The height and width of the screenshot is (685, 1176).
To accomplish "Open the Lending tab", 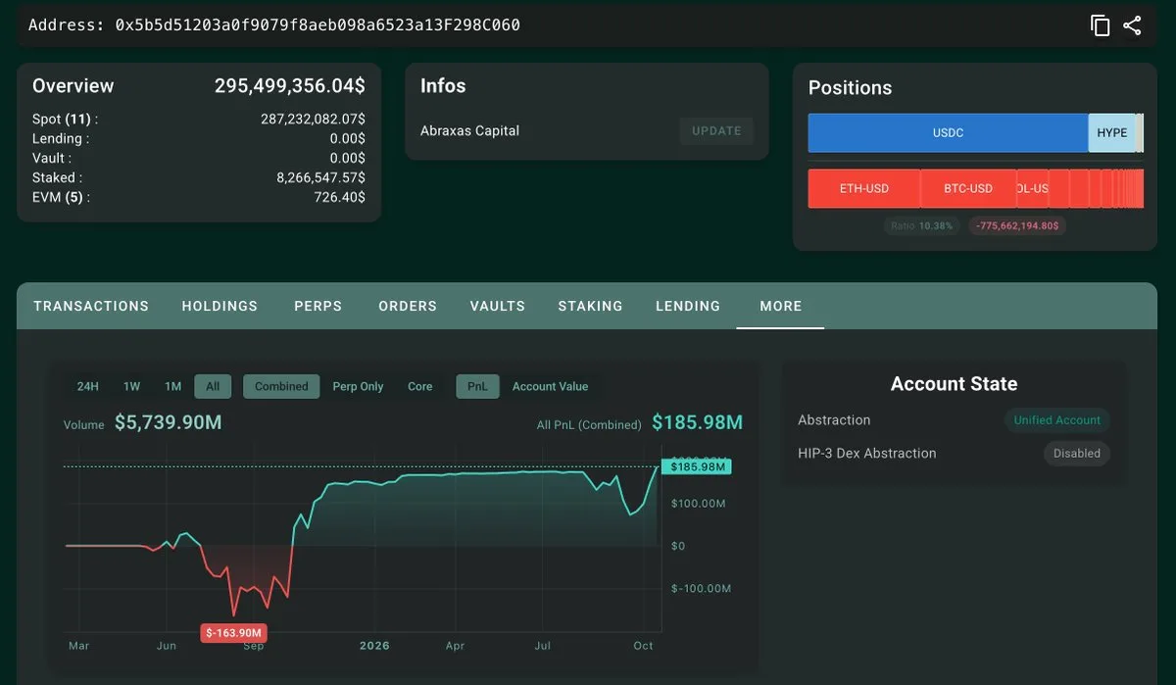I will pos(688,306).
